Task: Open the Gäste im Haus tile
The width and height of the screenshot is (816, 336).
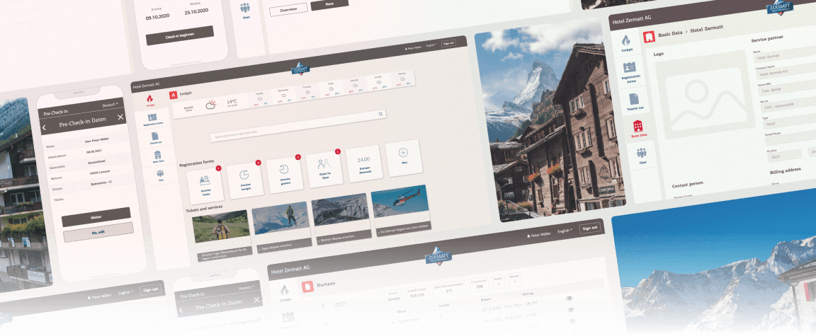Action: (x=324, y=168)
